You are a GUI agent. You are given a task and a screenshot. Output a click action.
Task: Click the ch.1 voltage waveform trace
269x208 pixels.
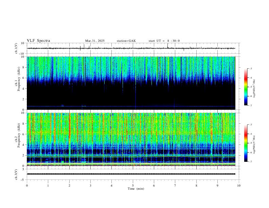coord(131,48)
